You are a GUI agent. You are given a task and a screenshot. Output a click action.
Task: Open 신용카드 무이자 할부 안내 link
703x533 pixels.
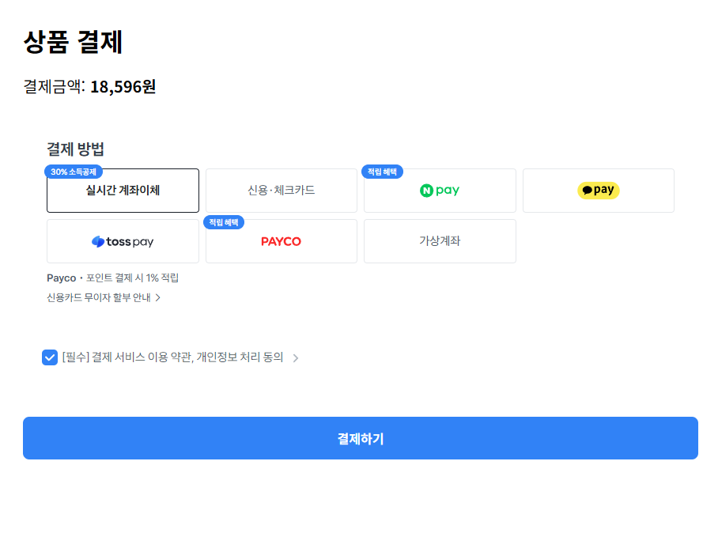click(x=99, y=297)
